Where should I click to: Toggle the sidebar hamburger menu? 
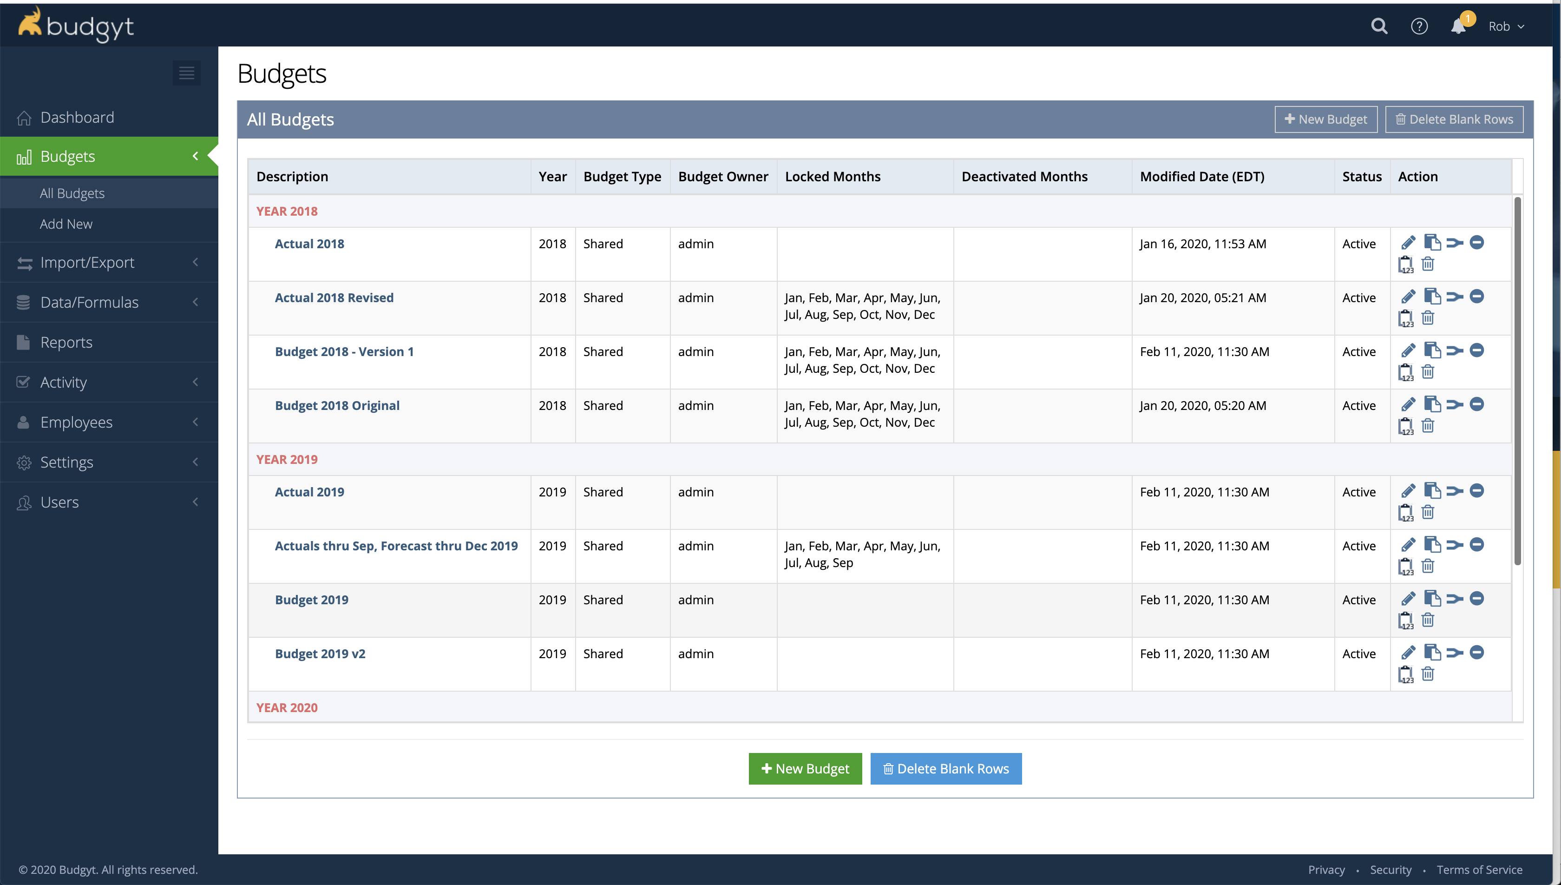pos(186,73)
